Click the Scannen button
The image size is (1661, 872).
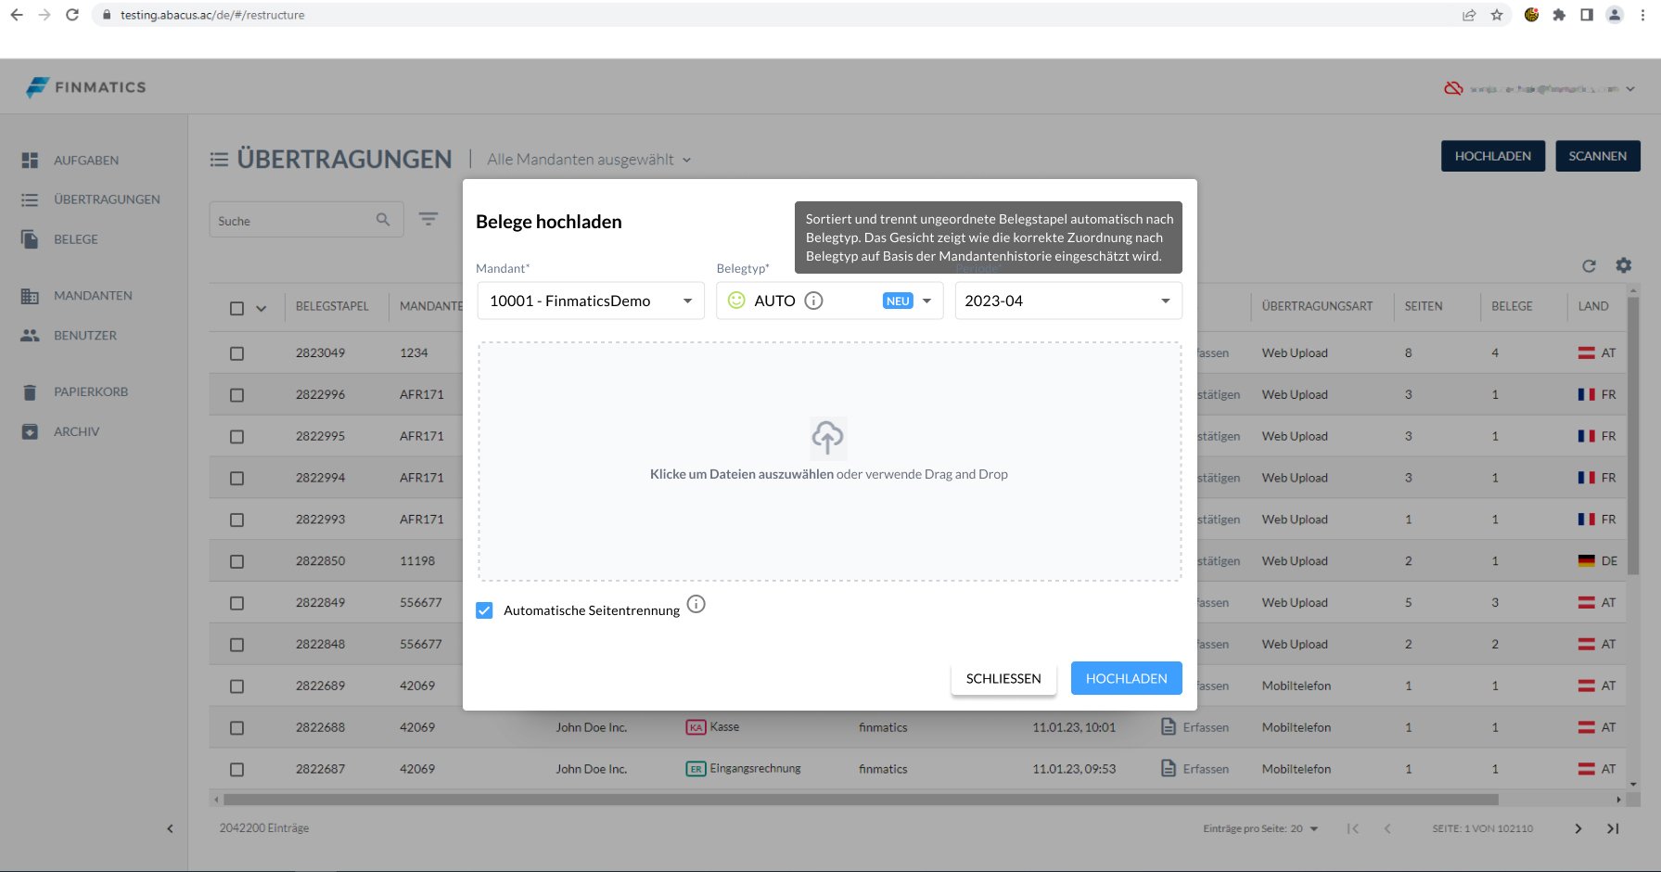1597,156
